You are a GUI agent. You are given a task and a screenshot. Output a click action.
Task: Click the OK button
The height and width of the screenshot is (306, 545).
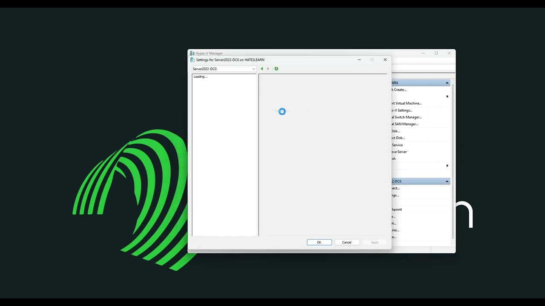point(319,242)
